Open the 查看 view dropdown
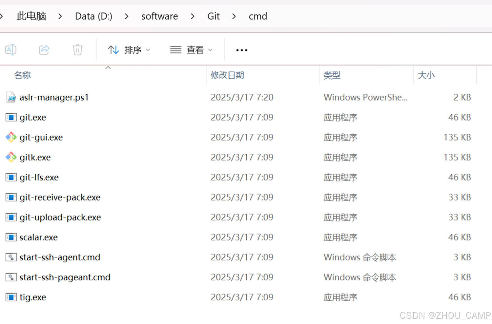The height and width of the screenshot is (324, 492). coord(192,50)
